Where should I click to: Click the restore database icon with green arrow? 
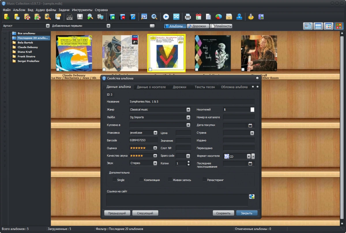coord(37,17)
